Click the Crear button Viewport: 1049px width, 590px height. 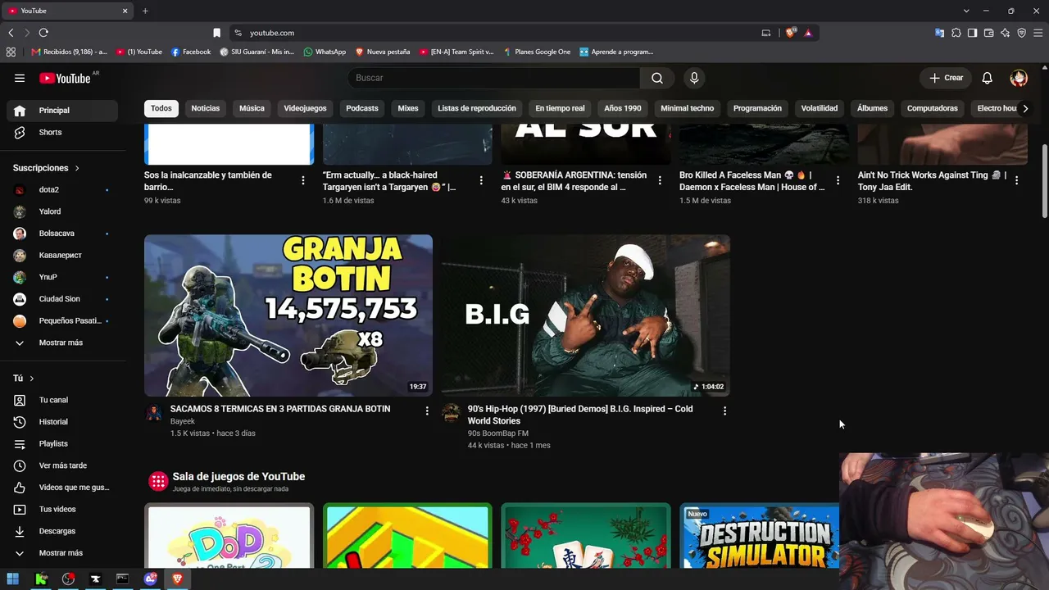pyautogui.click(x=946, y=78)
